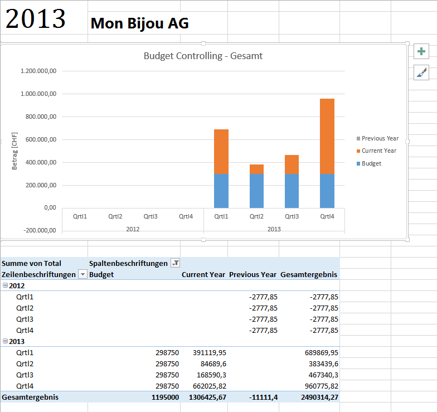Select the large 2013 year cell
Image resolution: width=437 pixels, height=412 pixels.
36,19
